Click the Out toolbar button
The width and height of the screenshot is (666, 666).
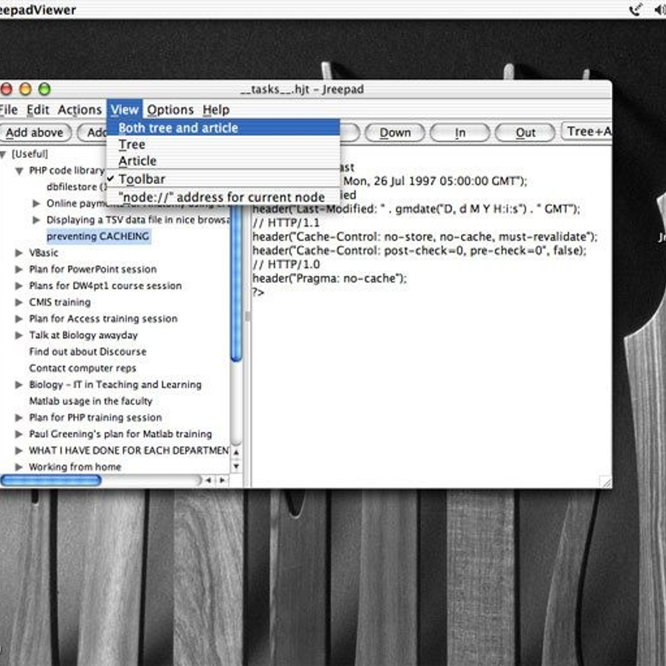pos(525,133)
